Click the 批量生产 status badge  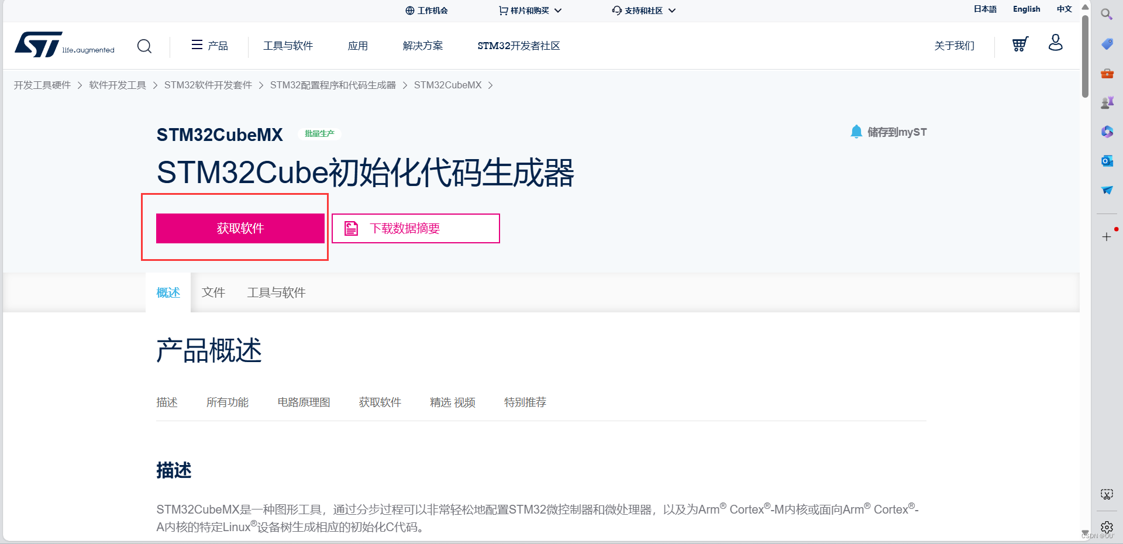319,134
